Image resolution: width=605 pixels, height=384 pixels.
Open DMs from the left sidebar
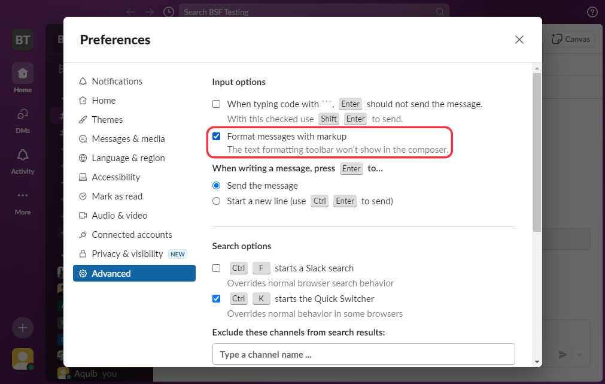(22, 117)
